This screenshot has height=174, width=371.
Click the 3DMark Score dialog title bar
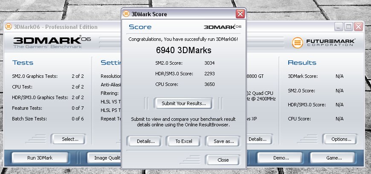pyautogui.click(x=184, y=14)
